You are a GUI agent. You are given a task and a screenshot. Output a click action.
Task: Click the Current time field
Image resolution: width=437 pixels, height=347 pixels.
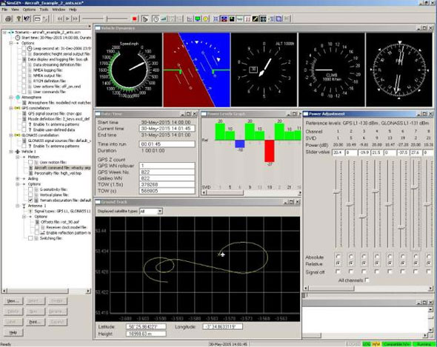(x=167, y=129)
